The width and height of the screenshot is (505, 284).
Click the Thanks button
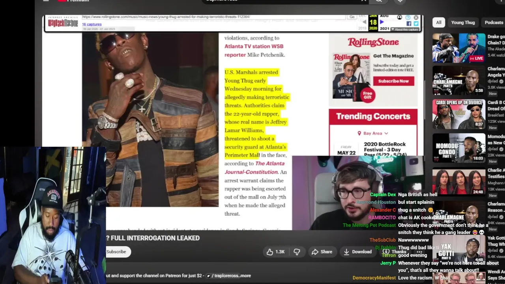[x=395, y=252]
